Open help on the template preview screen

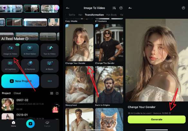[x=183, y=8]
